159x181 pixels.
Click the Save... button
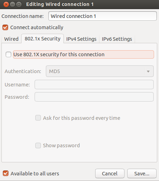pos(142,174)
